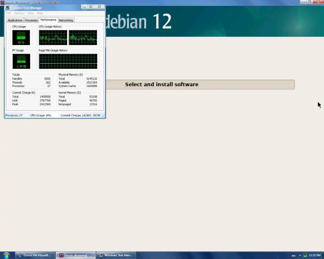Click Kernel Memory Total 53108
This screenshot has height=259, width=324.
(93, 97)
